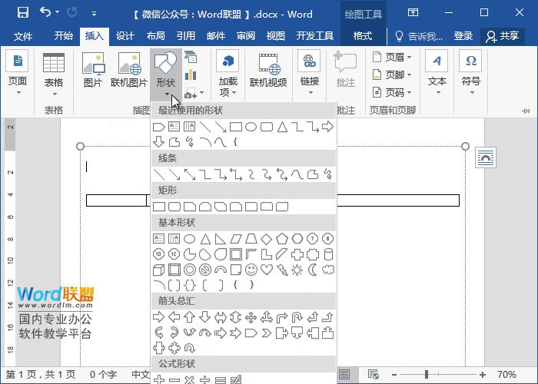Select oval in recently used shapes

(251, 127)
